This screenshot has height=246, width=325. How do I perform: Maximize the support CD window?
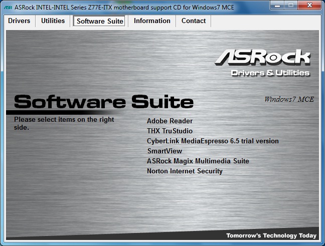[x=291, y=5]
